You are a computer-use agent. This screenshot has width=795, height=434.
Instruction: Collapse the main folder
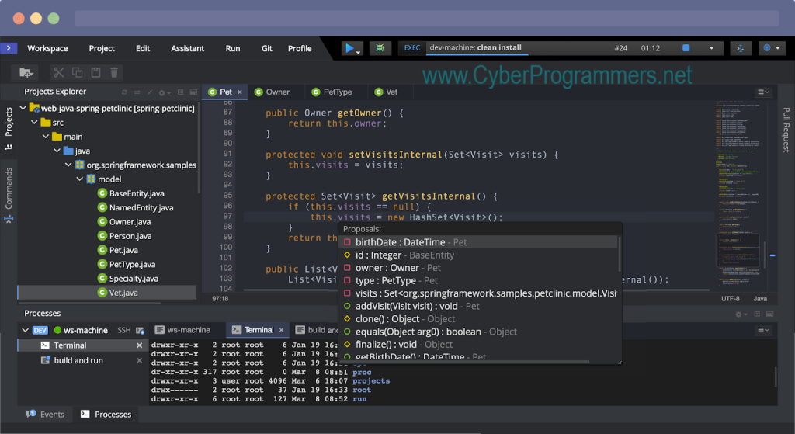click(x=45, y=137)
